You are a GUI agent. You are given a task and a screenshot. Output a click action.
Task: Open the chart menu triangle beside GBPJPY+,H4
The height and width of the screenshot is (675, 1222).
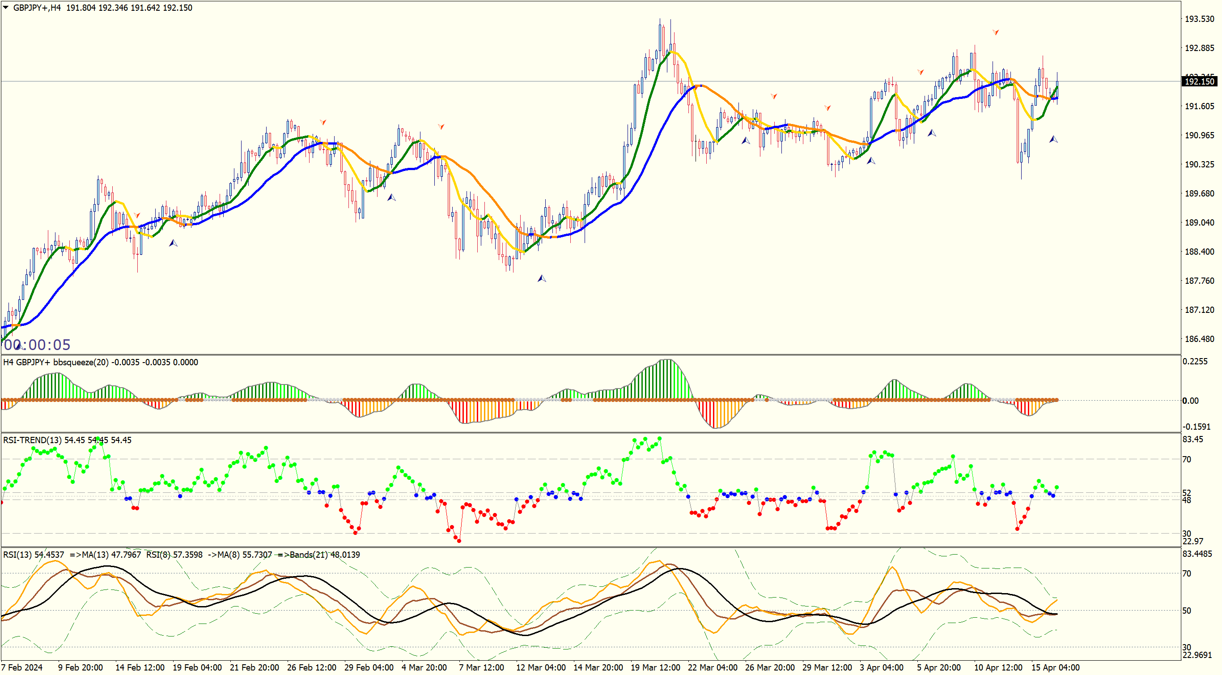tap(6, 8)
